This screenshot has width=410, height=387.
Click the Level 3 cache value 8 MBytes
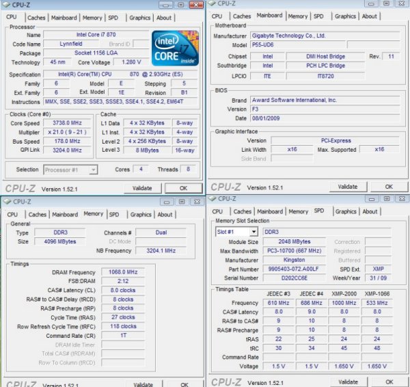tap(147, 150)
